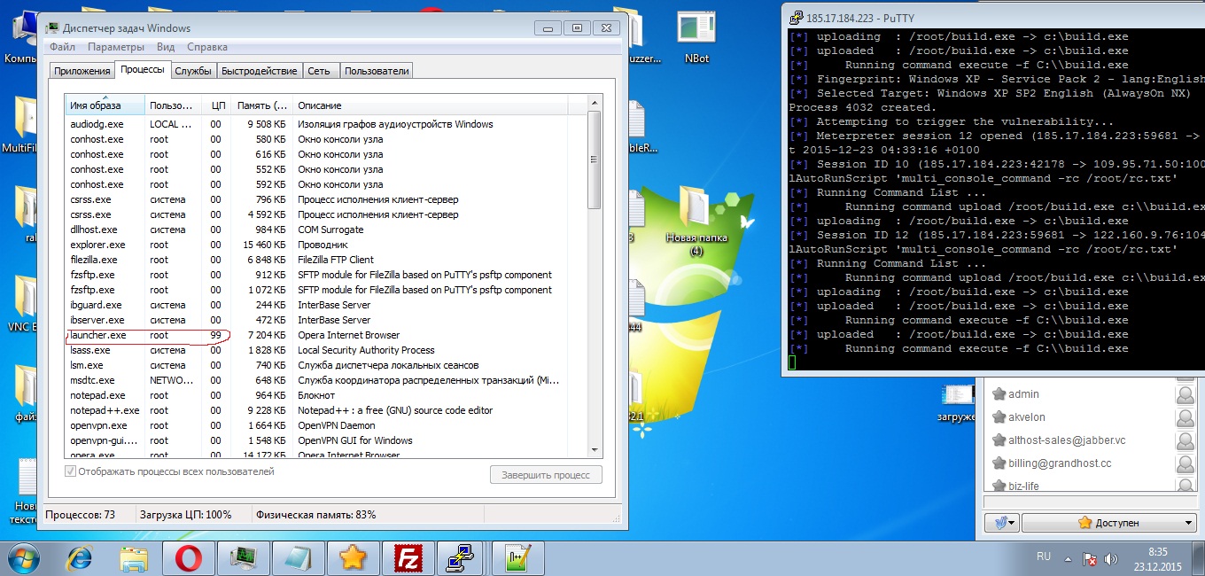This screenshot has height=576, width=1205.
Task: Click the notepad taskbar icon beside Task Manager
Action: [298, 558]
